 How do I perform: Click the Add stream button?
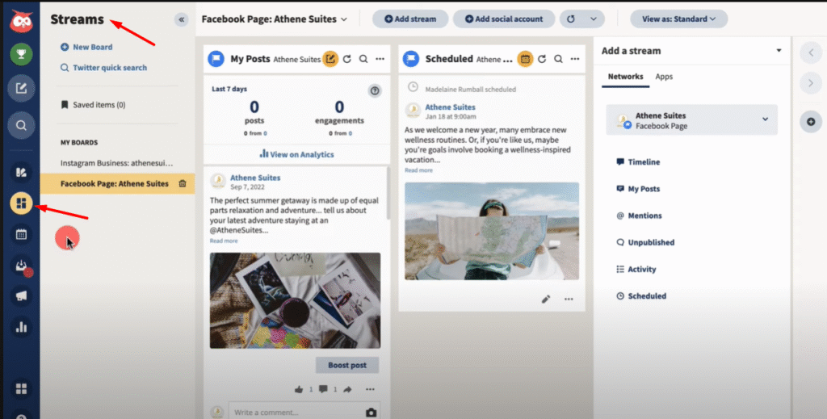(410, 19)
